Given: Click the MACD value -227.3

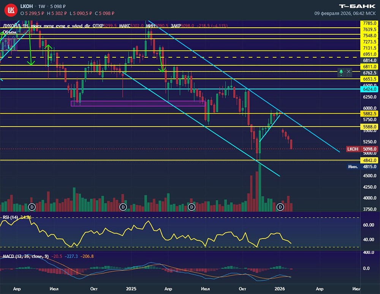Looking at the screenshot, I should coord(71,256).
